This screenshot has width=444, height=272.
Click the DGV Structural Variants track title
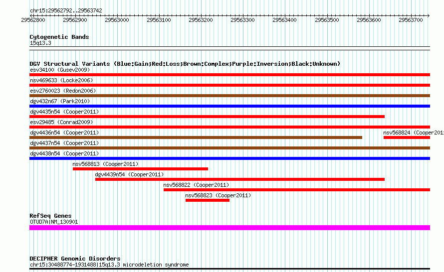(x=185, y=64)
